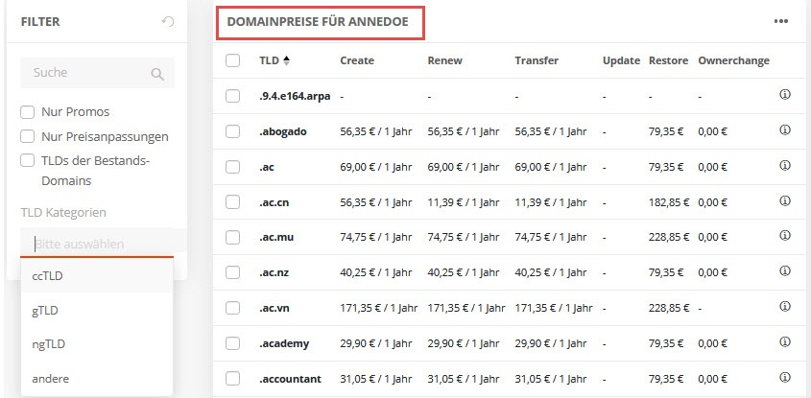Show info icon for the .ac row
Screen dimensions: 811x398
[785, 165]
